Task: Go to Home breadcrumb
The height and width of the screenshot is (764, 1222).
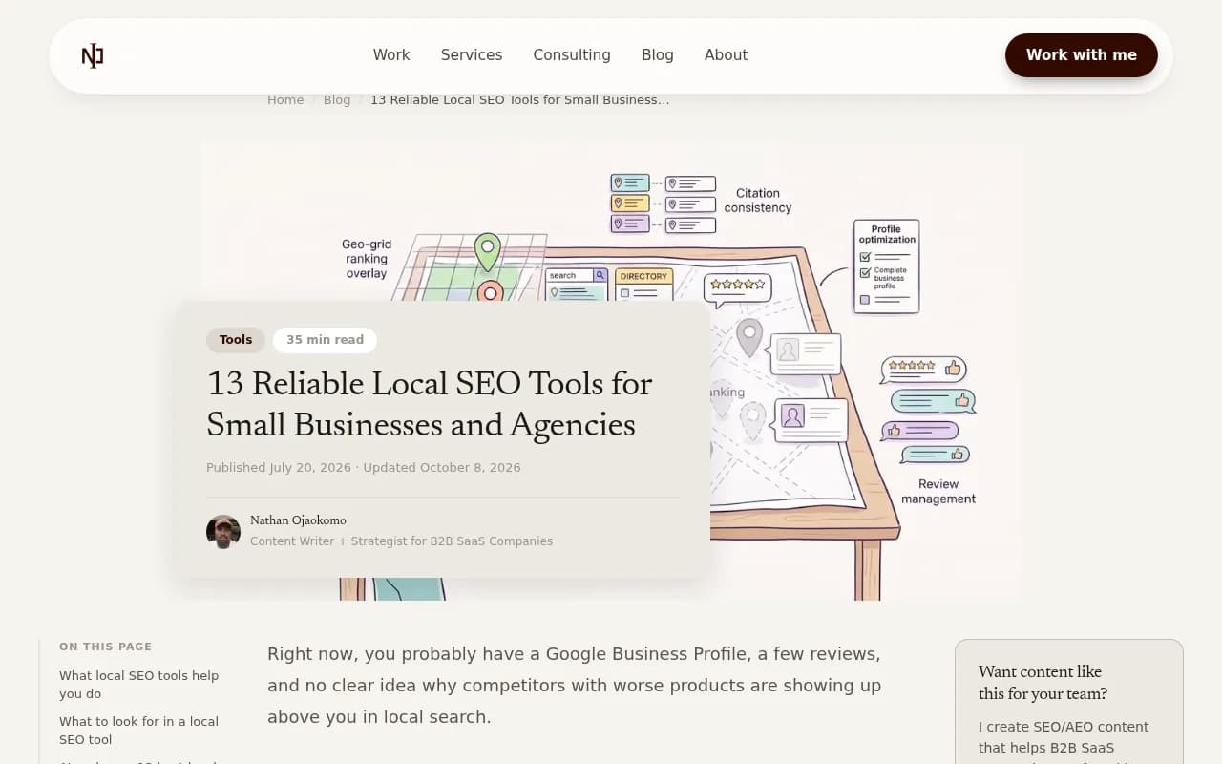Action: pyautogui.click(x=285, y=100)
